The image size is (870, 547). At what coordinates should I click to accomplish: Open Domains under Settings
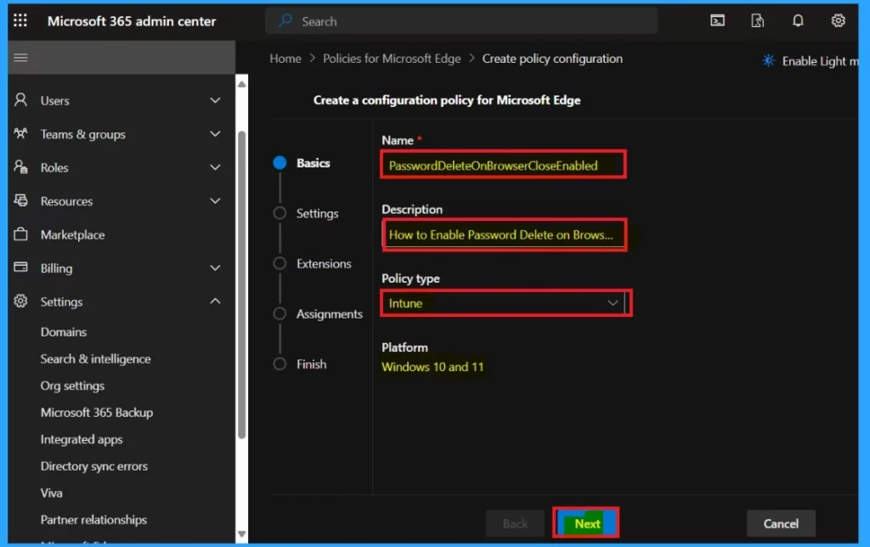tap(63, 332)
